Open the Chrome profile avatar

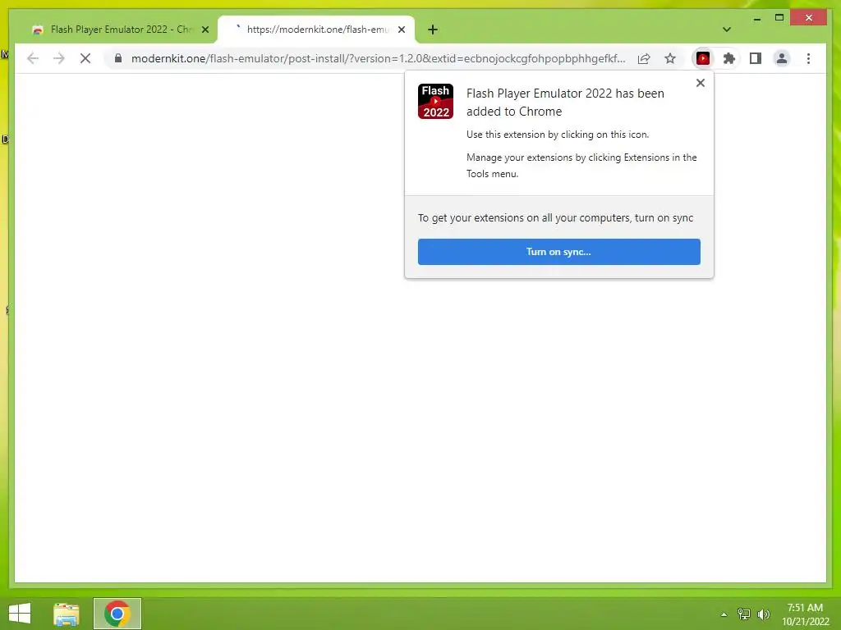pos(782,58)
